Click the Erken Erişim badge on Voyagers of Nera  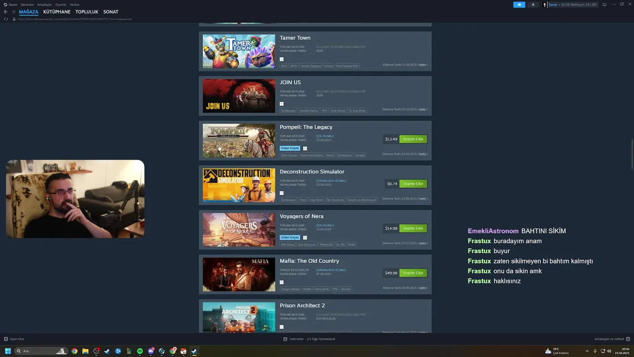pos(290,238)
